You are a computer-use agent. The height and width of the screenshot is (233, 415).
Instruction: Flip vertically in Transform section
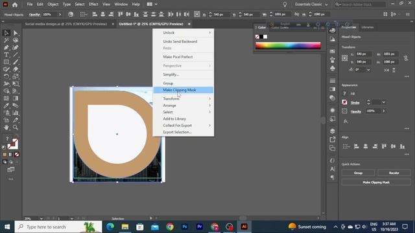point(394,70)
